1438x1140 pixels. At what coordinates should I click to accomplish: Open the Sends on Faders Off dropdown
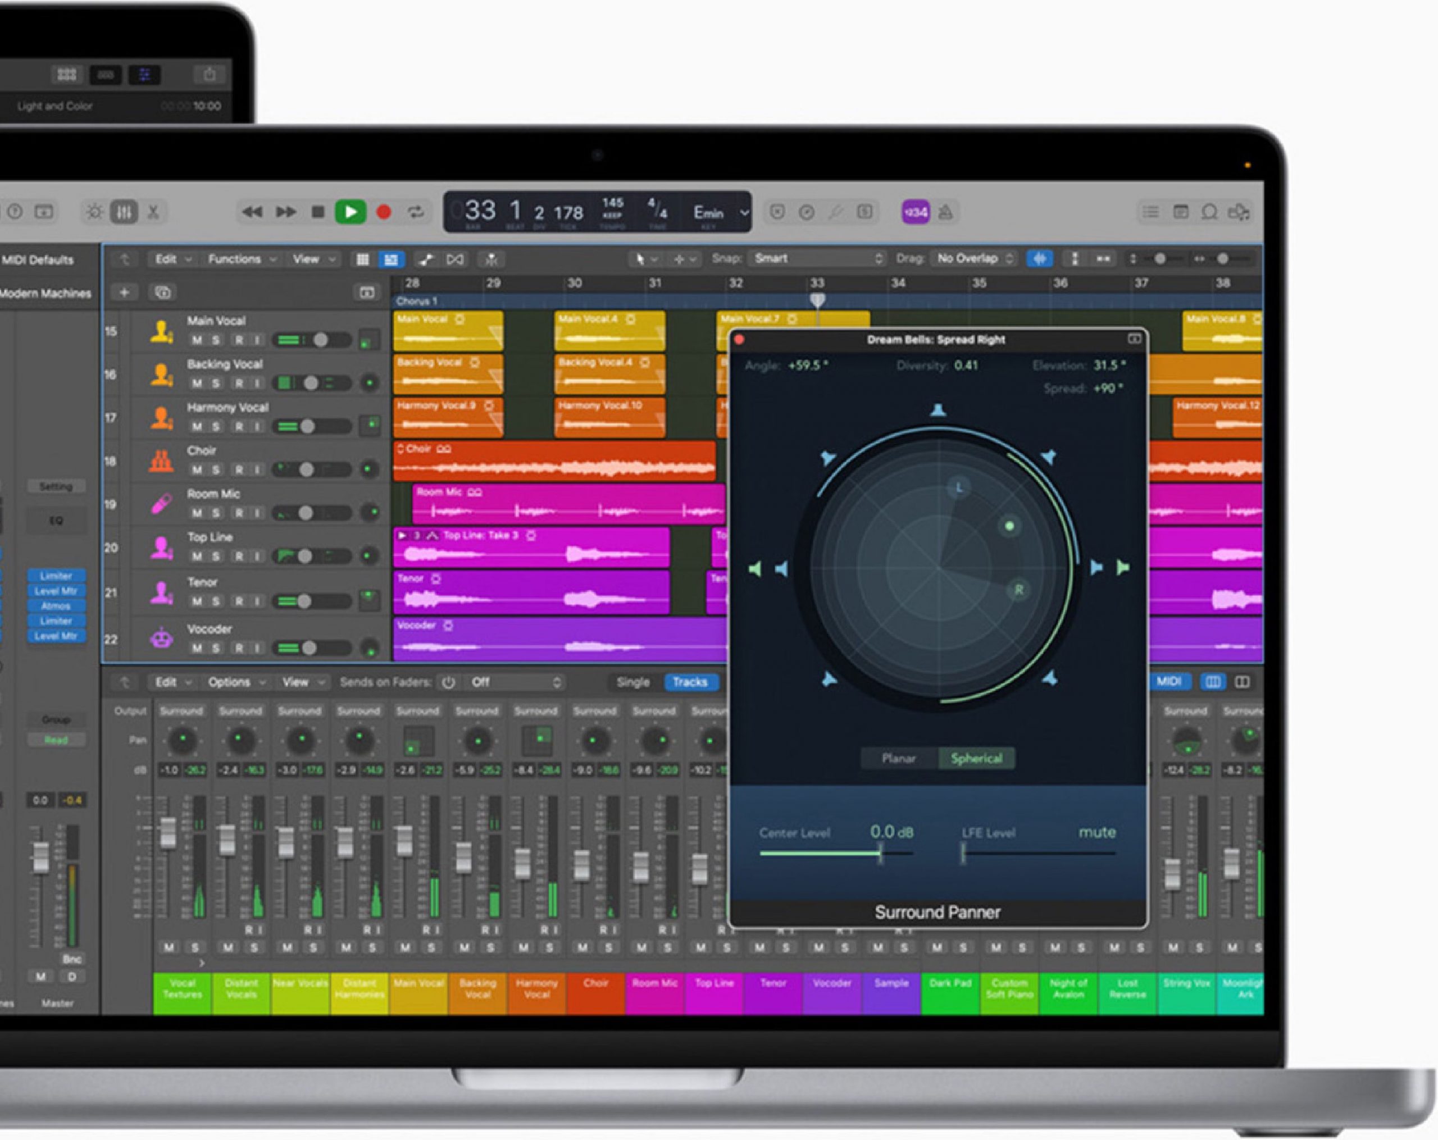(x=515, y=682)
